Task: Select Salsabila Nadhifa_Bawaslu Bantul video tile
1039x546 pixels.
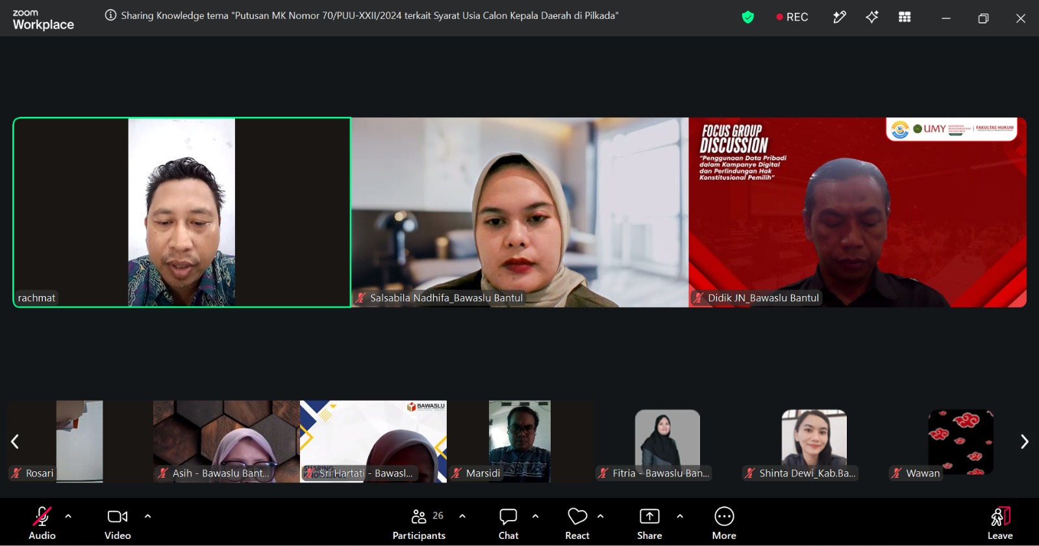Action: click(x=519, y=212)
